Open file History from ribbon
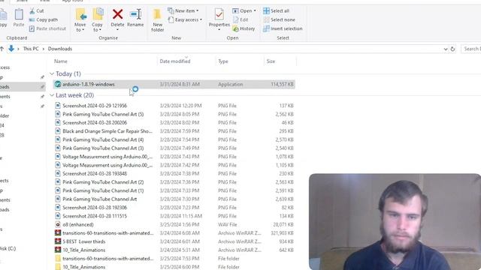Image resolution: width=481 pixels, height=270 pixels. 244,28
